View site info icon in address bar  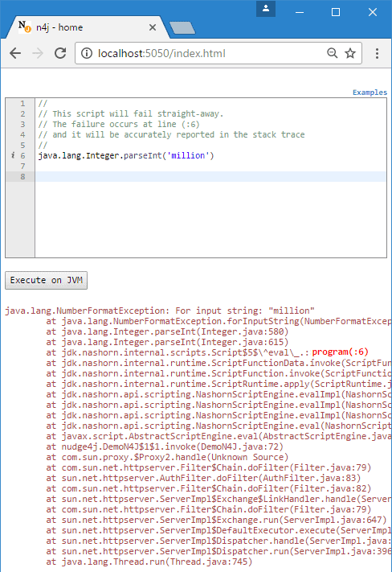click(86, 53)
